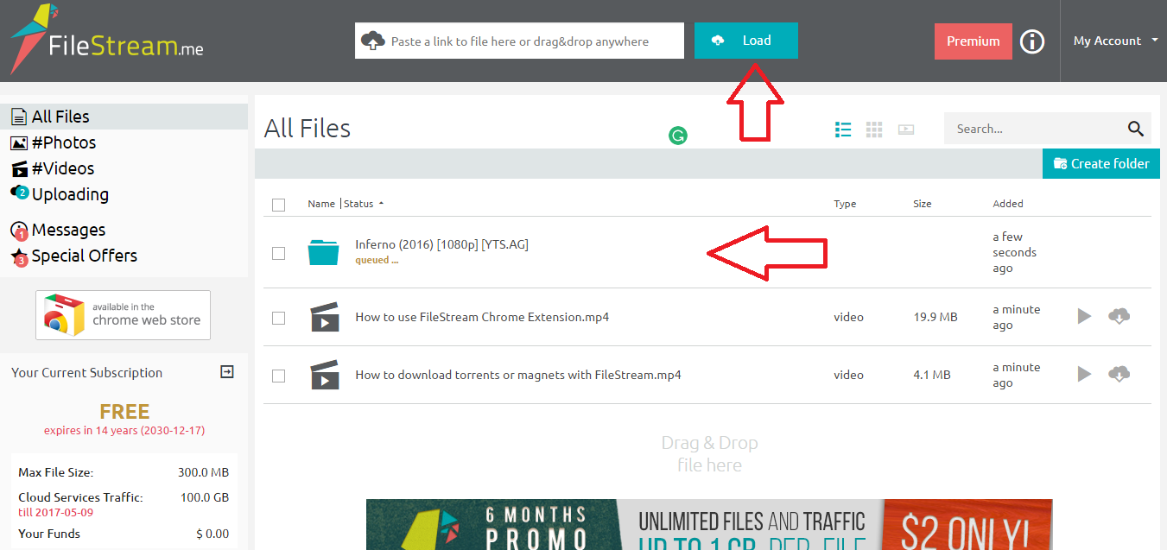The width and height of the screenshot is (1167, 550).
Task: Play How to use FileStream Chrome Extension.mp4
Action: (1084, 316)
